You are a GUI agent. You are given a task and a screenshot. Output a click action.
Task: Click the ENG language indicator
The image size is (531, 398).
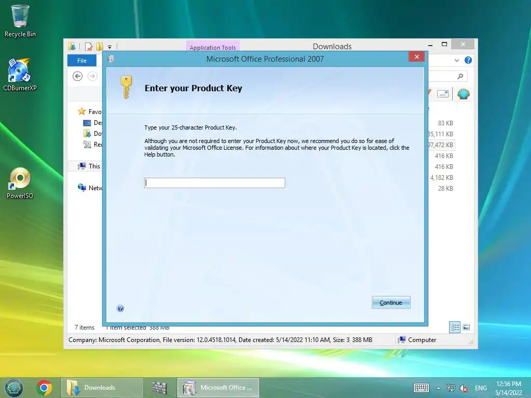point(481,388)
